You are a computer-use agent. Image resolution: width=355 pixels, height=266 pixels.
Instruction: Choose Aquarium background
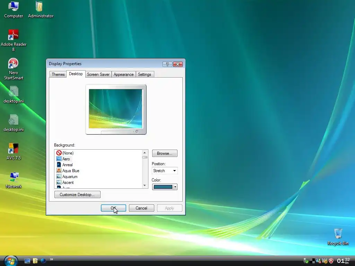70,177
